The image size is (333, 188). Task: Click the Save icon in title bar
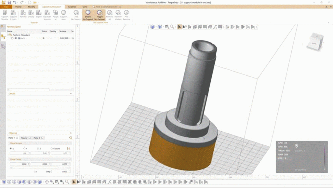(x=9, y=2)
